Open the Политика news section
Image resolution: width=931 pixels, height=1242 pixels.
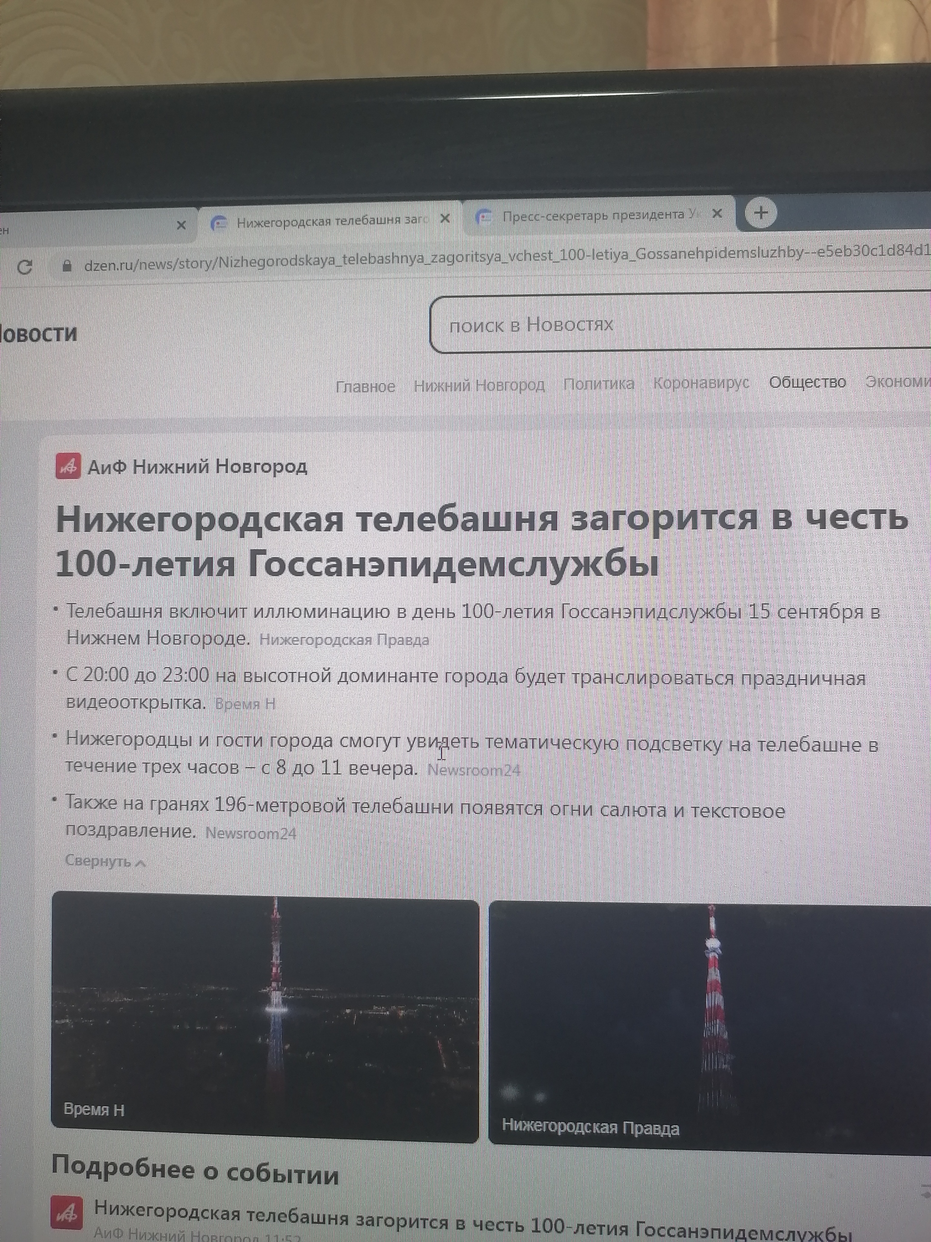click(x=598, y=384)
